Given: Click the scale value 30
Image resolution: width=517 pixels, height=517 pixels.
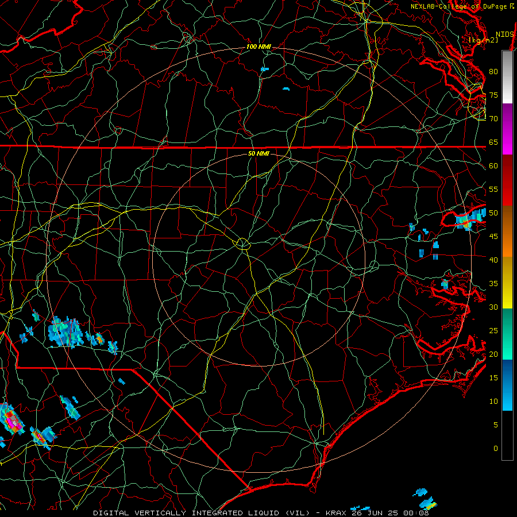Looking at the screenshot, I should point(493,307).
